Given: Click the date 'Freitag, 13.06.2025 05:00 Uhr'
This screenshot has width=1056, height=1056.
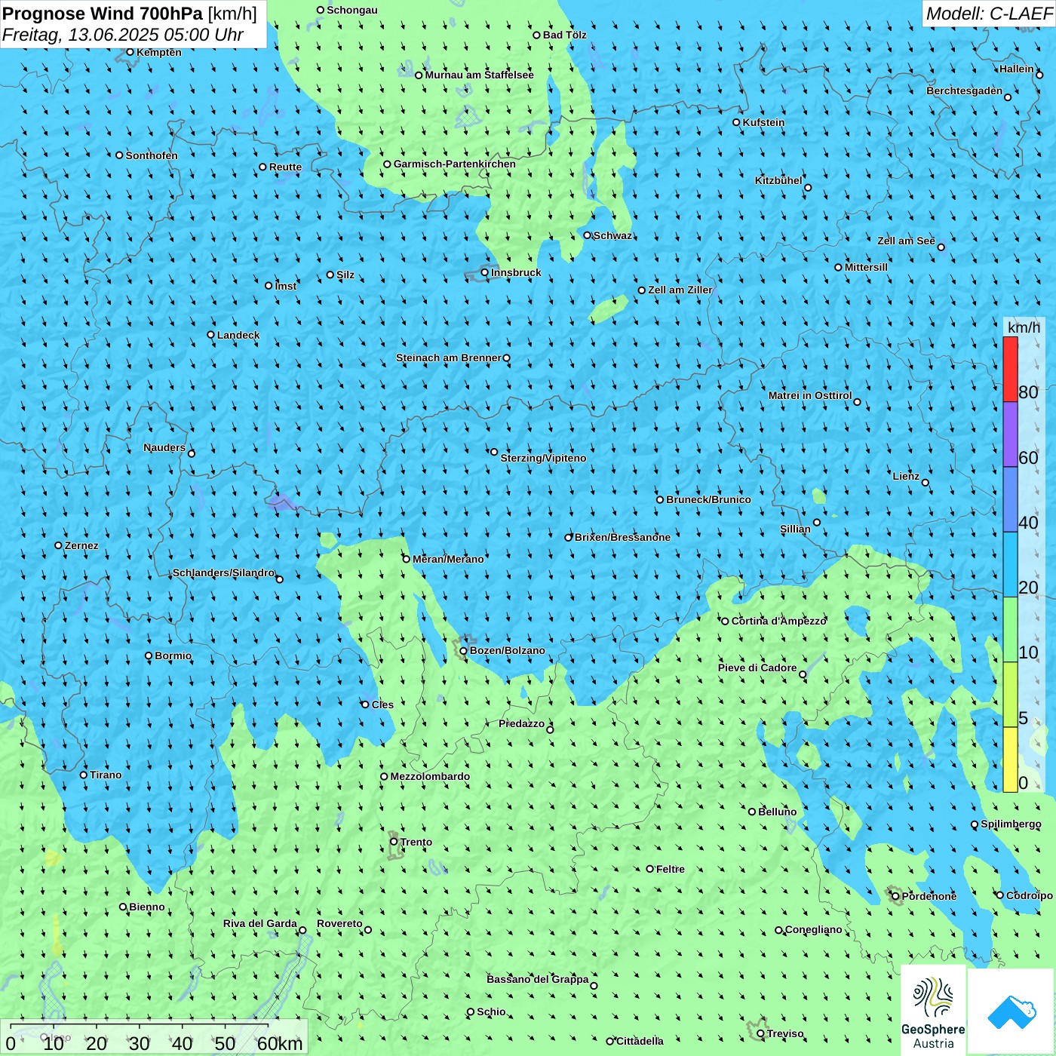Looking at the screenshot, I should point(123,35).
